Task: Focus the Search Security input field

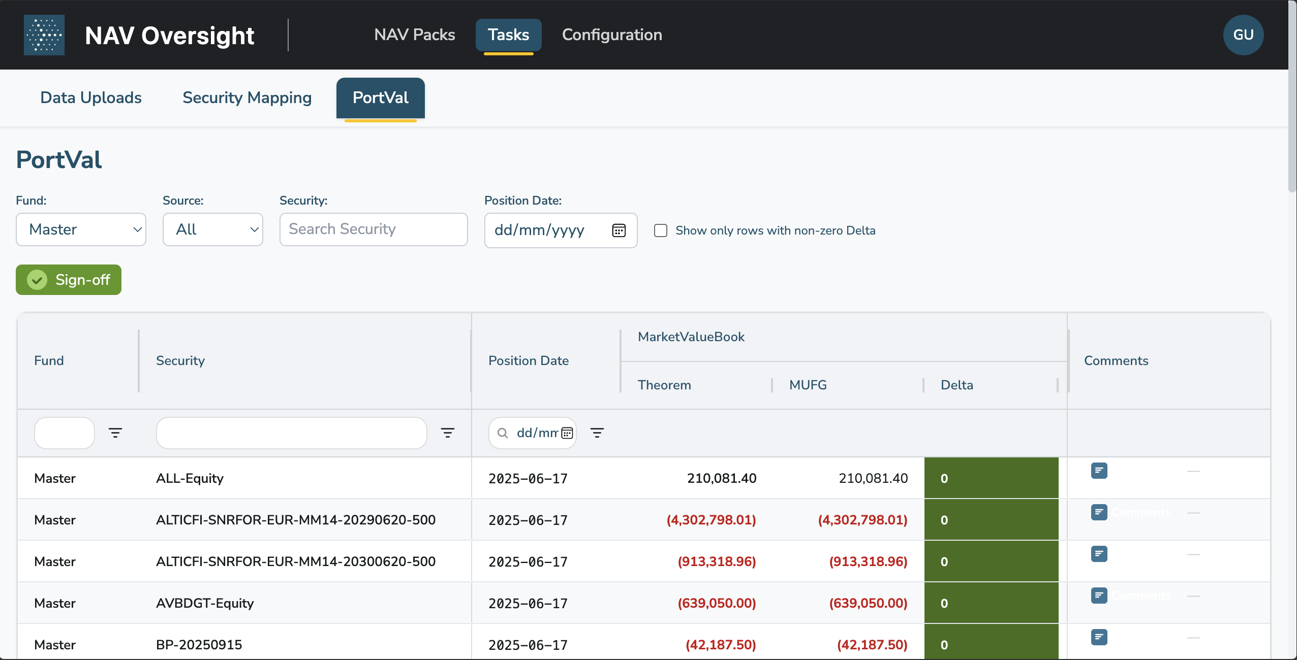Action: [x=374, y=229]
